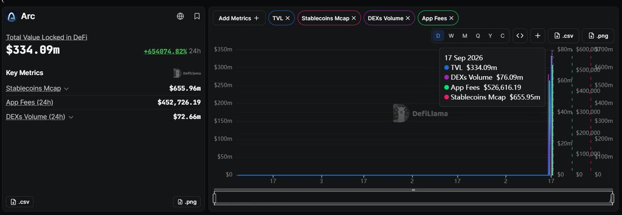The width and height of the screenshot is (622, 215).
Task: Download chart data as .csv
Action: pos(563,36)
